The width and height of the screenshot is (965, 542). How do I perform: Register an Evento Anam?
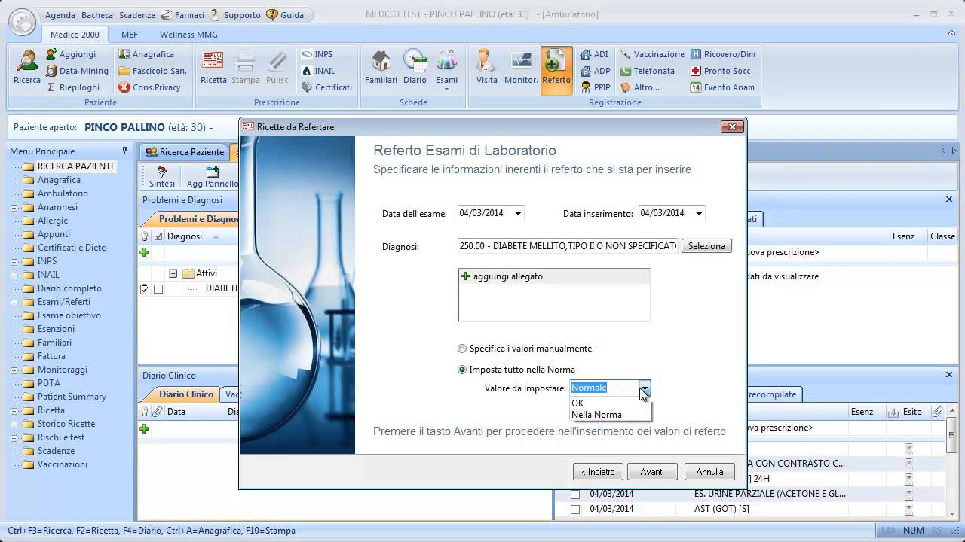point(722,87)
